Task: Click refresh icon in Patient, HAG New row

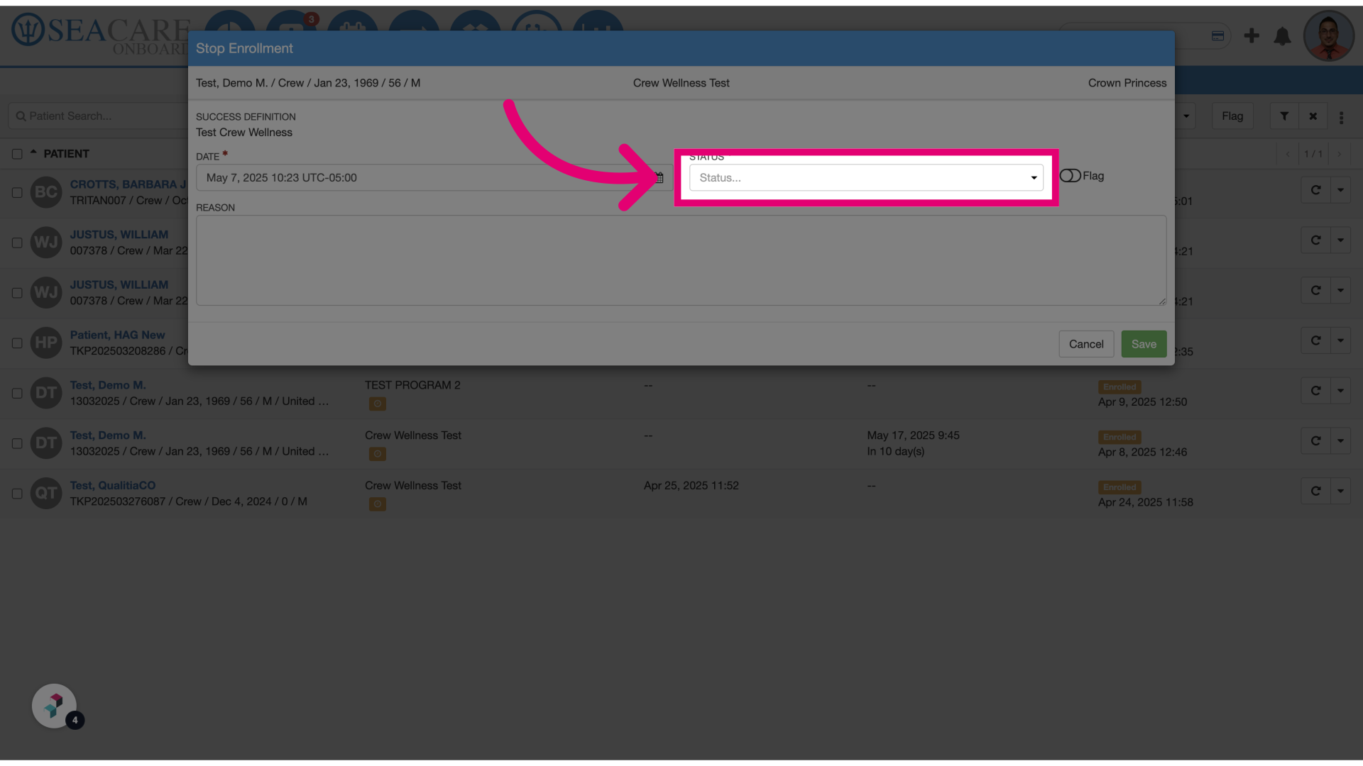Action: click(1315, 341)
